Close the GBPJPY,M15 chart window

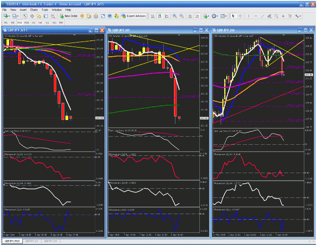(x=102, y=30)
